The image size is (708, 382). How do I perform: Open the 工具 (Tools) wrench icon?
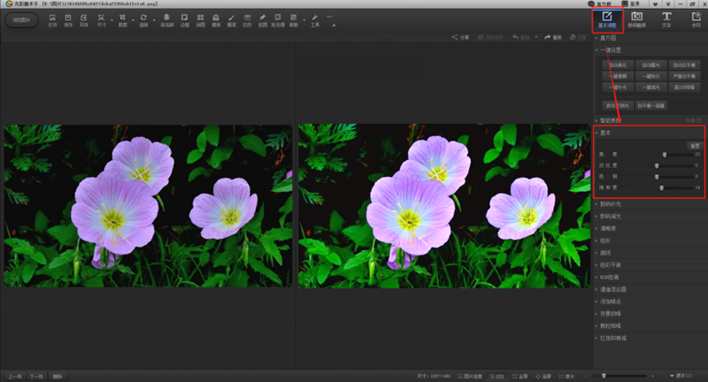pyautogui.click(x=314, y=19)
